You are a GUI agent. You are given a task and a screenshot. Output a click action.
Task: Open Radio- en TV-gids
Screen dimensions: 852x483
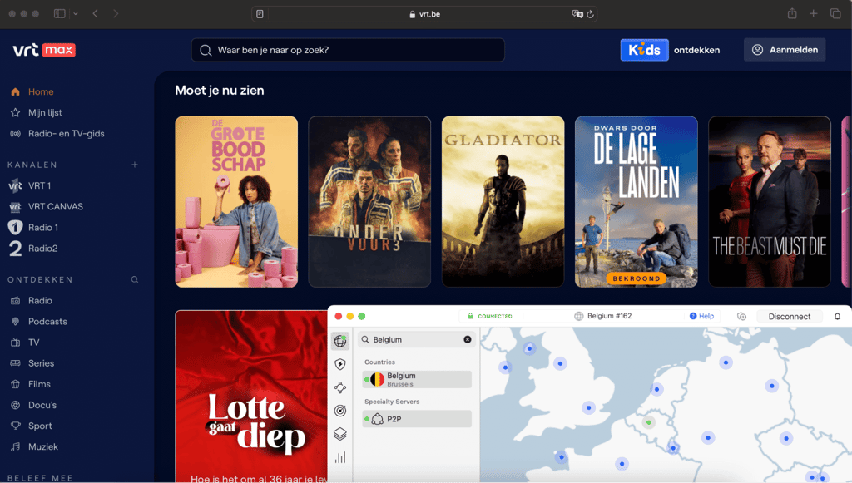57,134
